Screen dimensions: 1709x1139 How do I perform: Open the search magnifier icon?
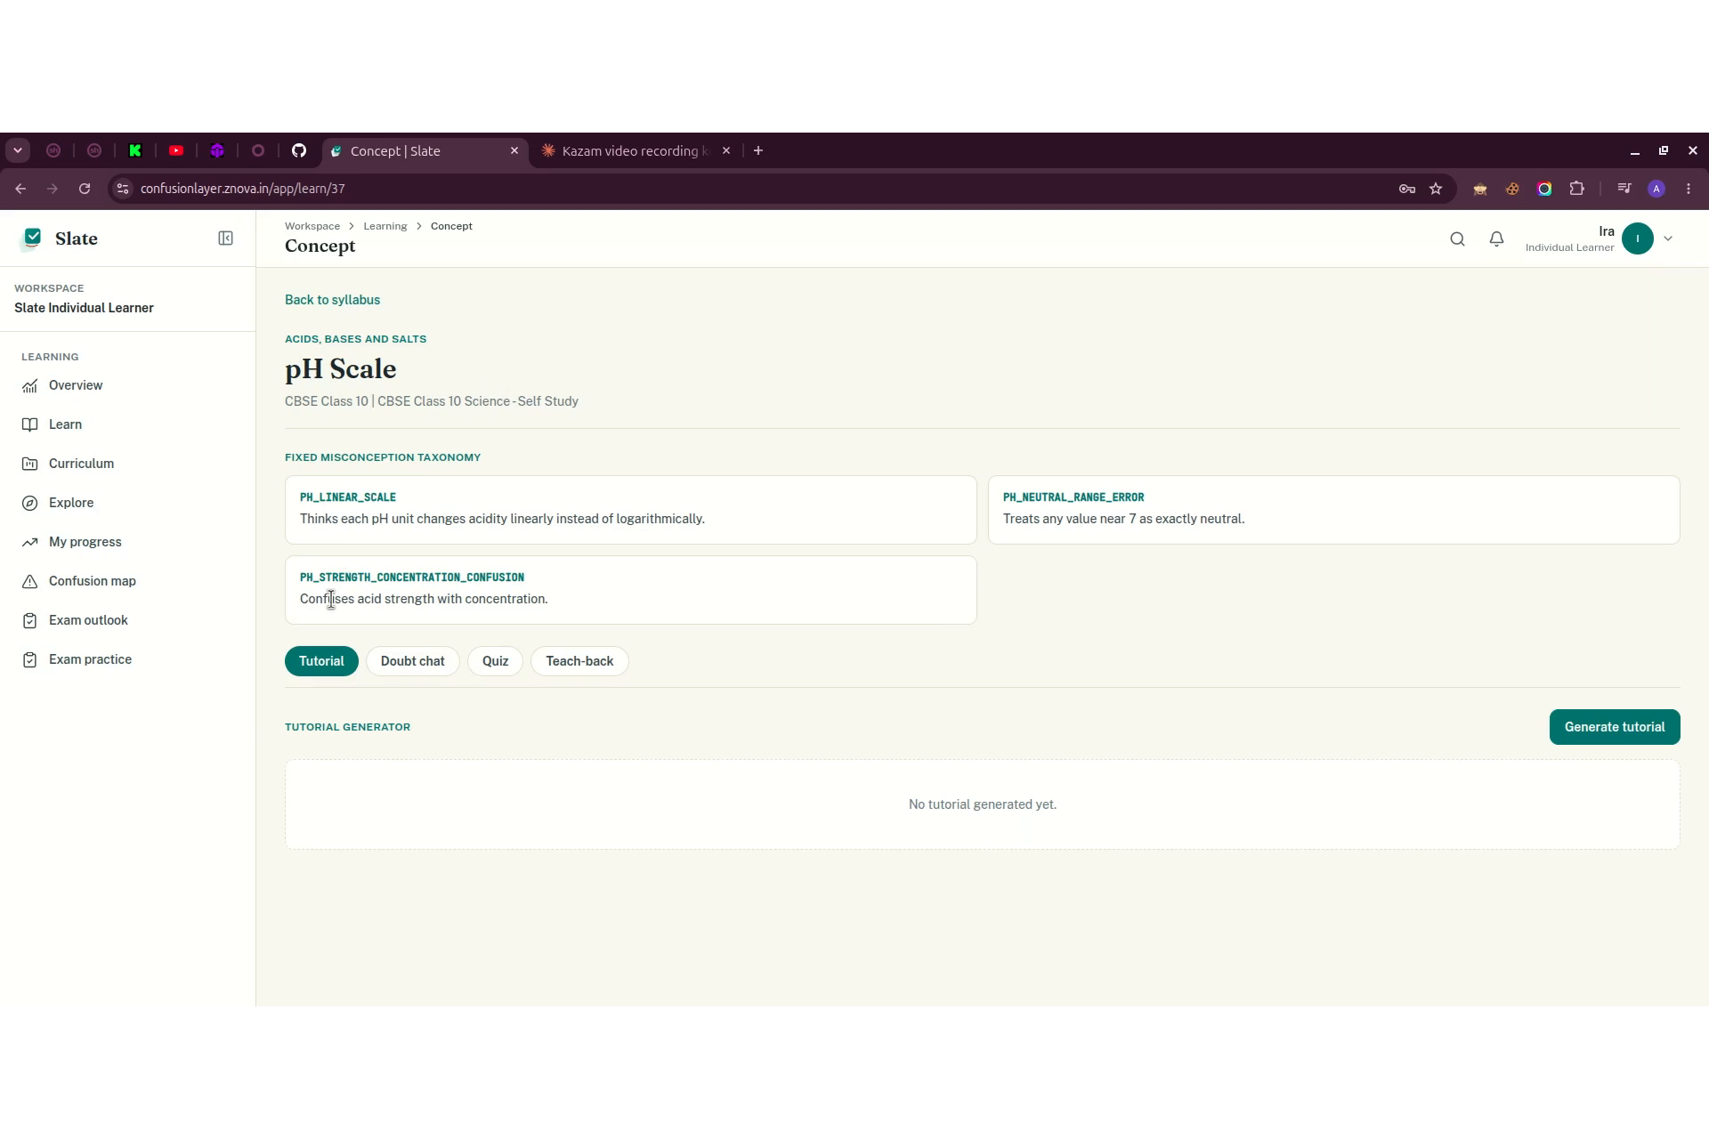[x=1457, y=238]
